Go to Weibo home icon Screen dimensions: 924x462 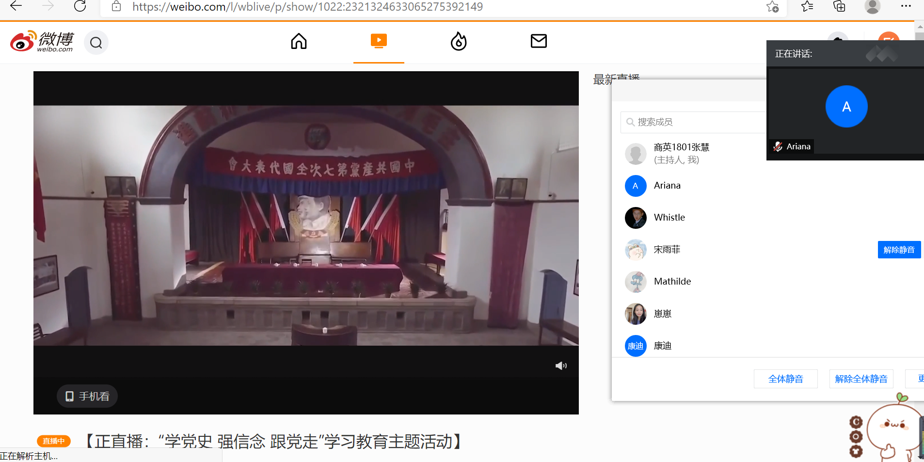299,42
